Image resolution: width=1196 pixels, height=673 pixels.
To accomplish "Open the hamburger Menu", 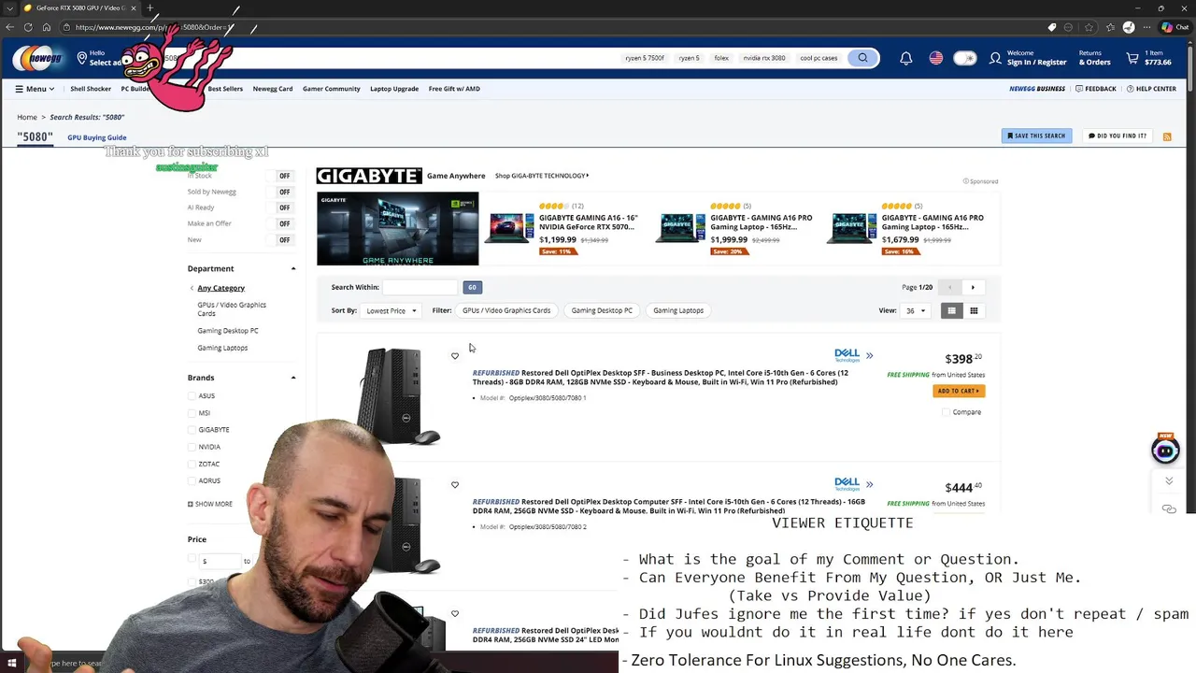I will click(35, 89).
